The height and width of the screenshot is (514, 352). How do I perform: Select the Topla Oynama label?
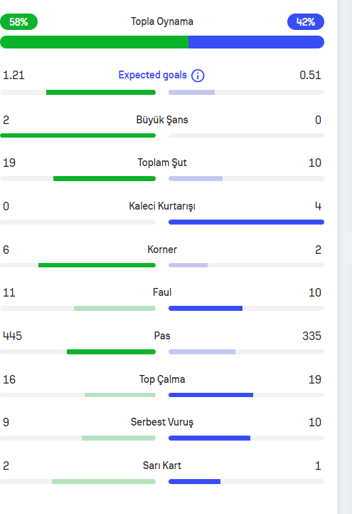[x=162, y=21]
